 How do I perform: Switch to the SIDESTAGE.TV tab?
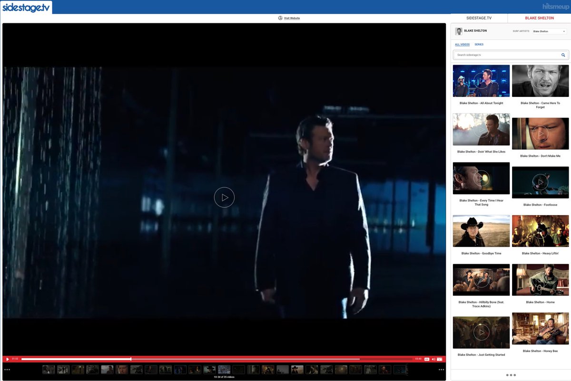point(479,18)
